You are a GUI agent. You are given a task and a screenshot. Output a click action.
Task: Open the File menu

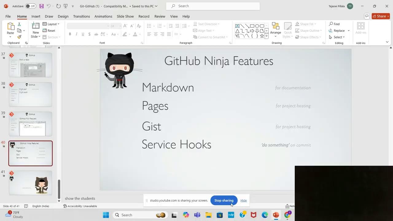click(8, 16)
